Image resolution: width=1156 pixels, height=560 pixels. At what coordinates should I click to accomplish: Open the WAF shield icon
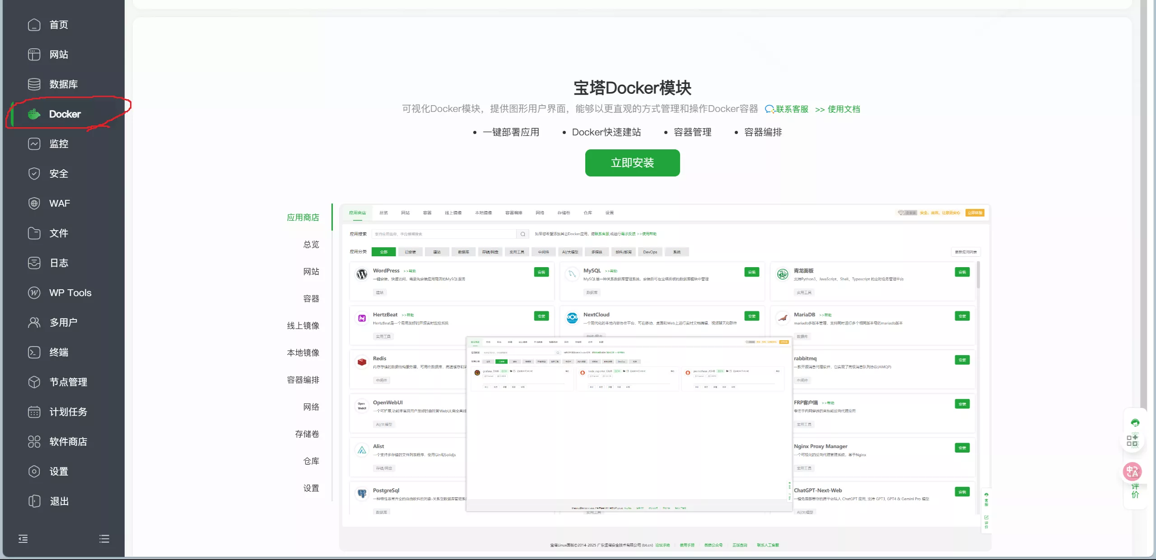point(34,204)
